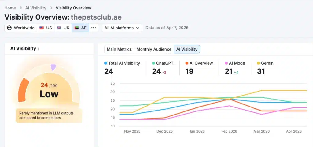Click the Data as of Apr 7, 2026 text
This screenshot has height=147, width=313.
167,28
